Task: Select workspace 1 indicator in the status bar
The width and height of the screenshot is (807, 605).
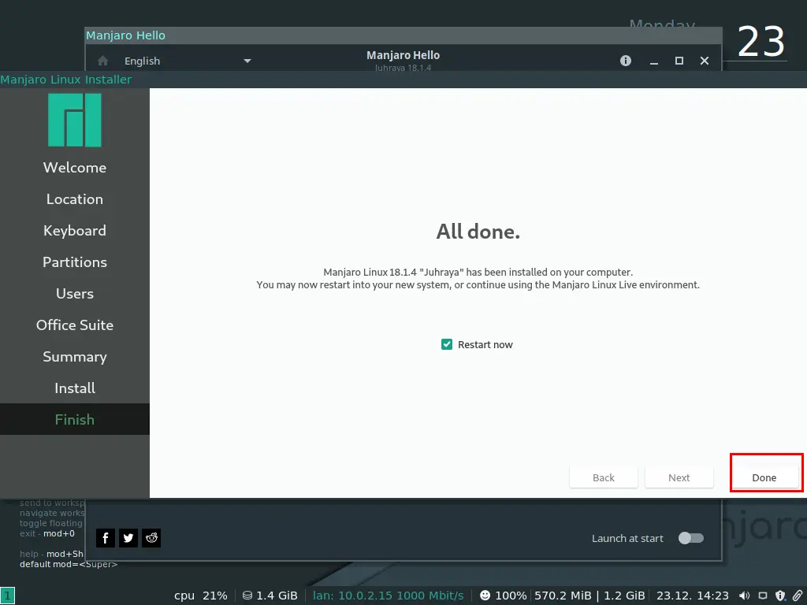Action: coord(7,596)
